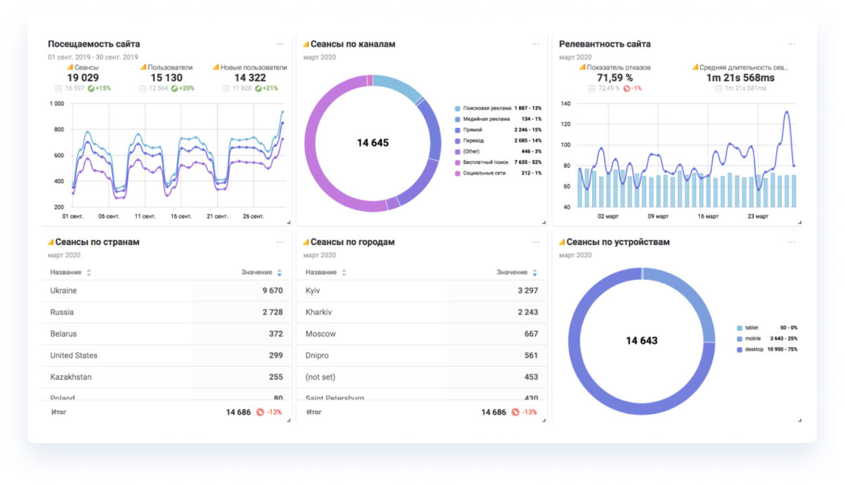Click the red -13% icon in cities total

point(515,412)
